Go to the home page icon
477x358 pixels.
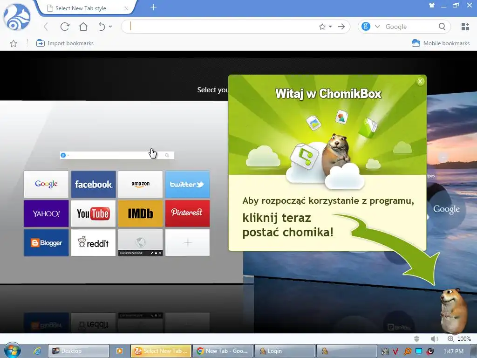[x=83, y=27]
